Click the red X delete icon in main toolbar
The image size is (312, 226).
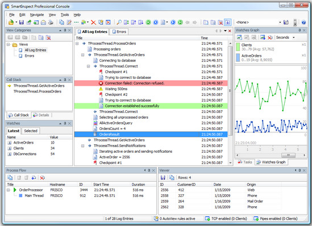click(93, 22)
